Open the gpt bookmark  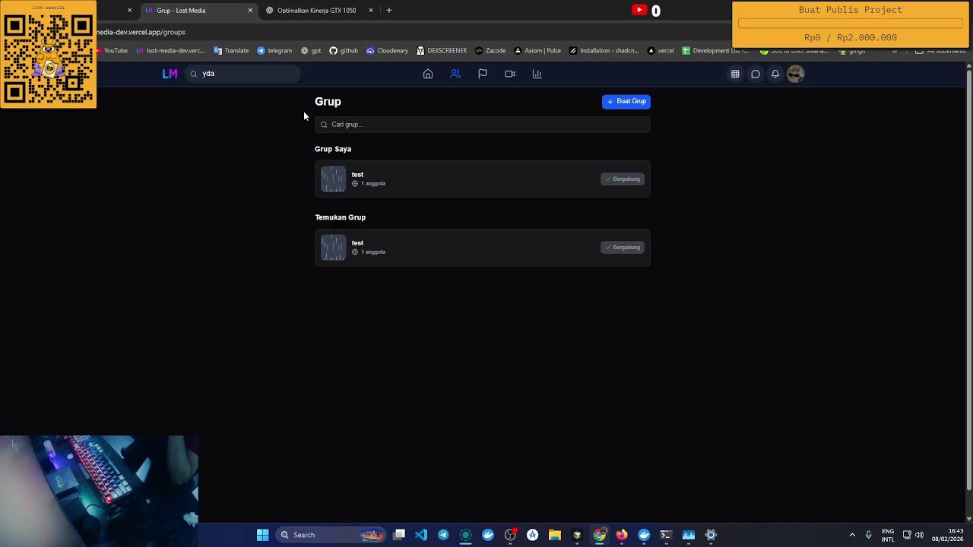[311, 51]
